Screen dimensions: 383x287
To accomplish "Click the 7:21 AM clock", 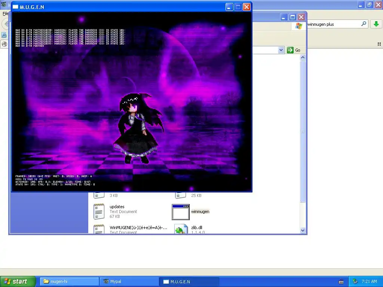I will click(x=369, y=281).
